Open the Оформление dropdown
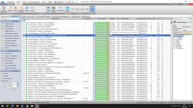Viewport: 193px width, 108px height. 59,2
